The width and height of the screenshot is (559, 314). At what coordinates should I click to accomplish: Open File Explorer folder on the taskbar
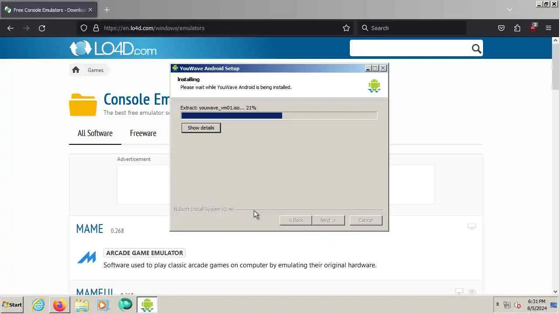tap(82, 305)
